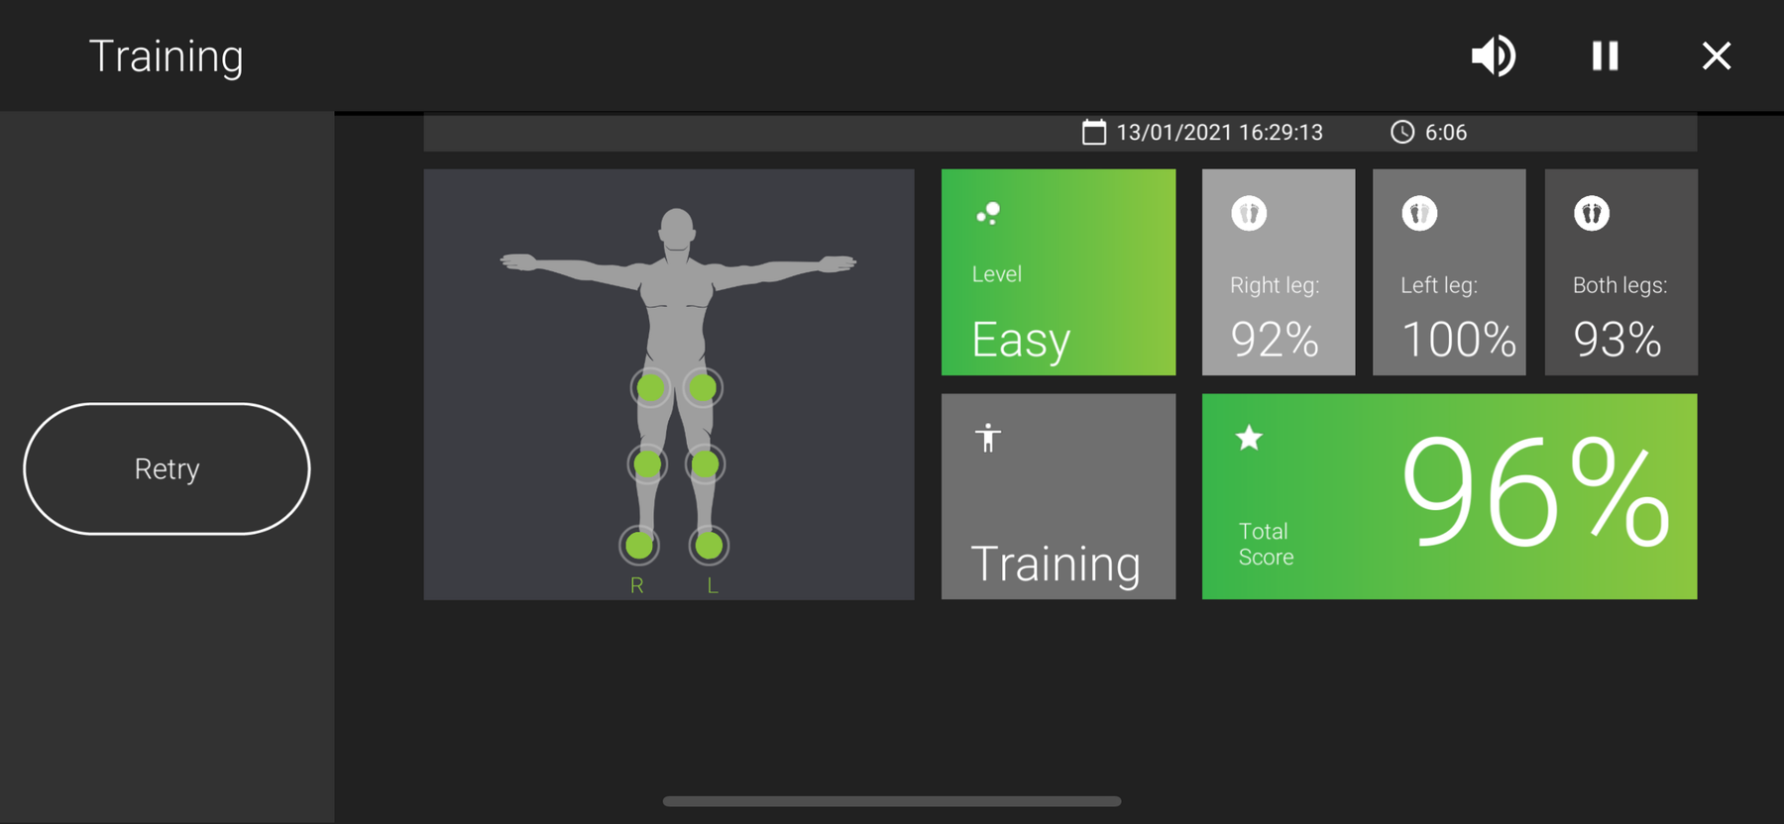1784x824 pixels.
Task: Select the right ankle sensor dot
Action: [x=639, y=545]
